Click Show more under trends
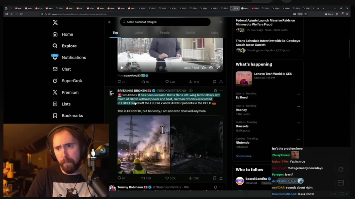Viewport: 355px width, 199px height. 244,156
